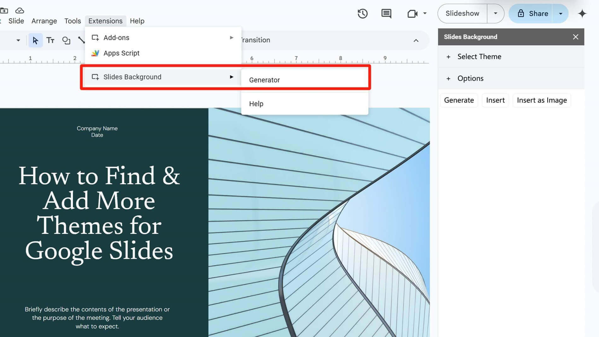This screenshot has height=337, width=599.
Task: Open version history clock icon
Action: [363, 14]
